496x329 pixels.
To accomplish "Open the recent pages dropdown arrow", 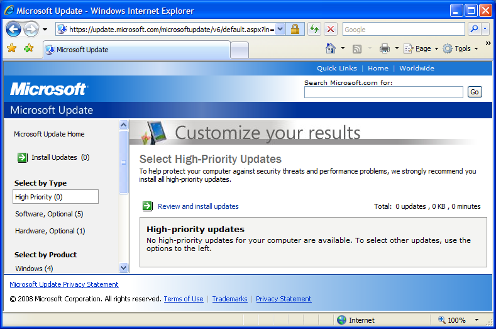I will point(45,30).
